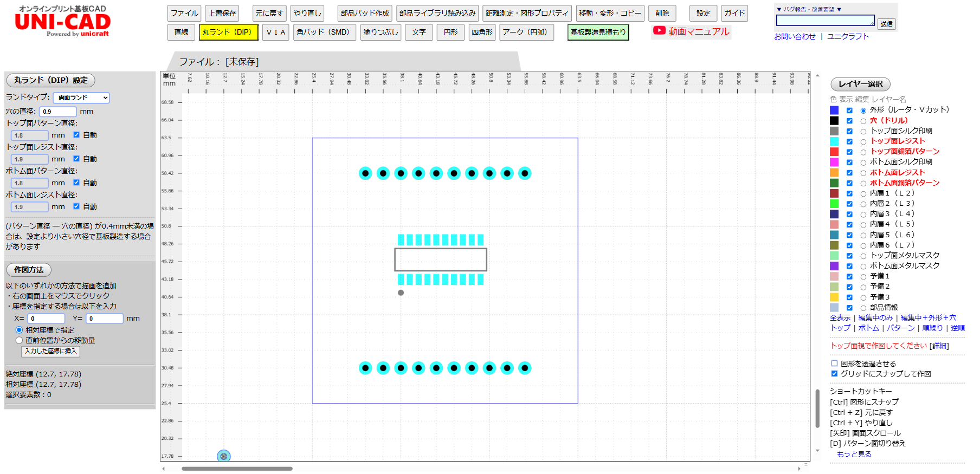Open the ファイル menu
Image resolution: width=980 pixels, height=474 pixels.
point(184,14)
